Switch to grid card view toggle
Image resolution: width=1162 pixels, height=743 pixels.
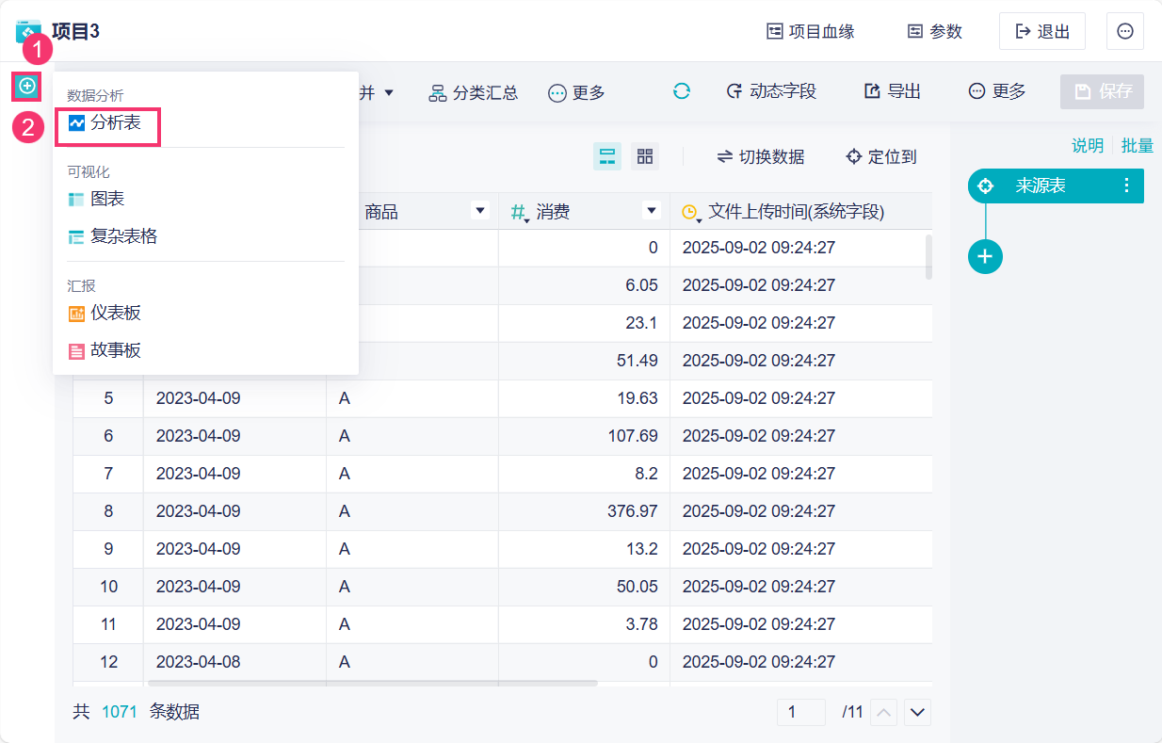click(645, 156)
